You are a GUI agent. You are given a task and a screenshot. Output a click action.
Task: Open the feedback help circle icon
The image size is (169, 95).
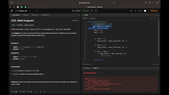44,92
